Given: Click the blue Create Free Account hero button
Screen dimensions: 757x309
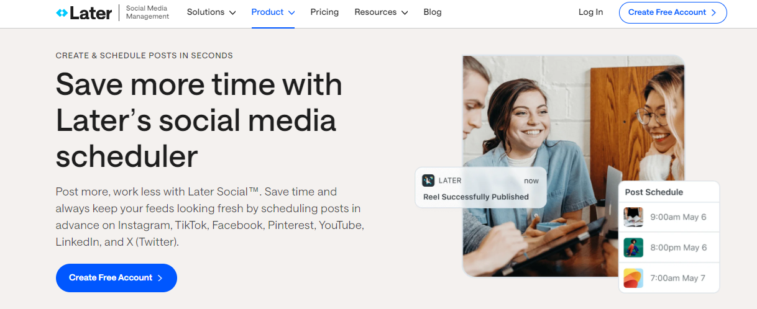Looking at the screenshot, I should (x=116, y=278).
